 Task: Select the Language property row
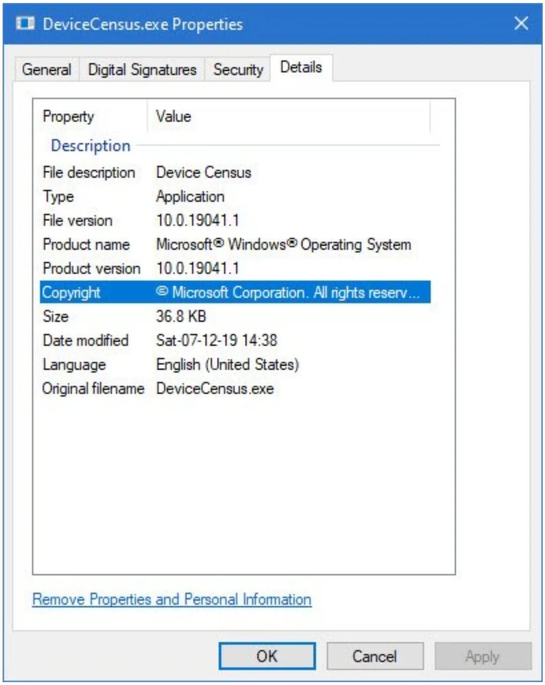[235, 364]
